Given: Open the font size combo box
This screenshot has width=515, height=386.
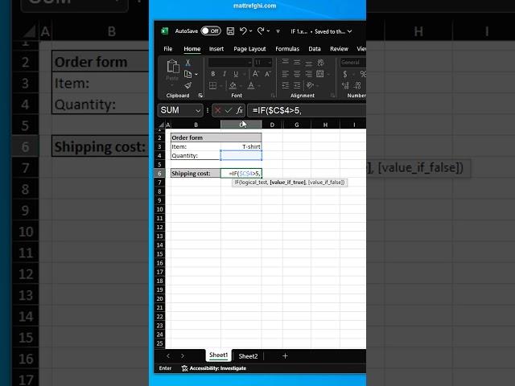Looking at the screenshot, I should [263, 63].
